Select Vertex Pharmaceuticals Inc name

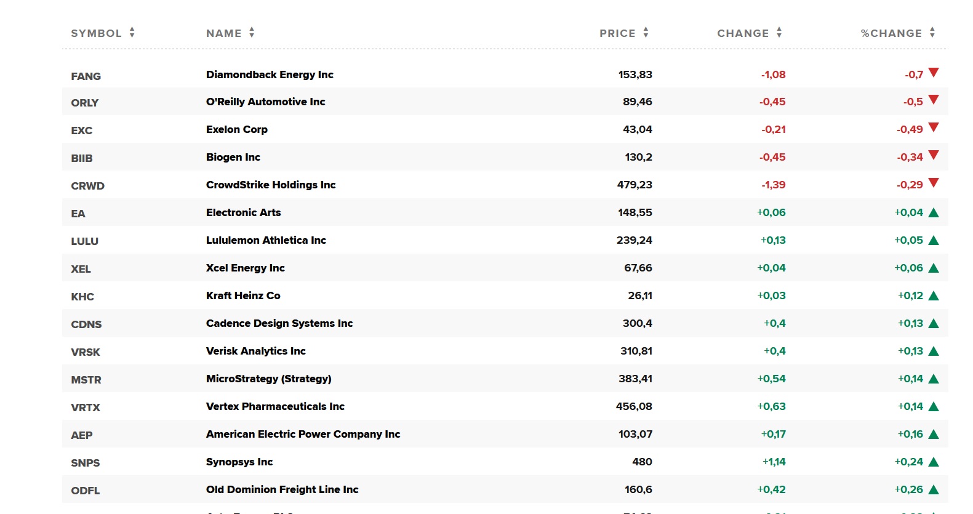click(275, 406)
